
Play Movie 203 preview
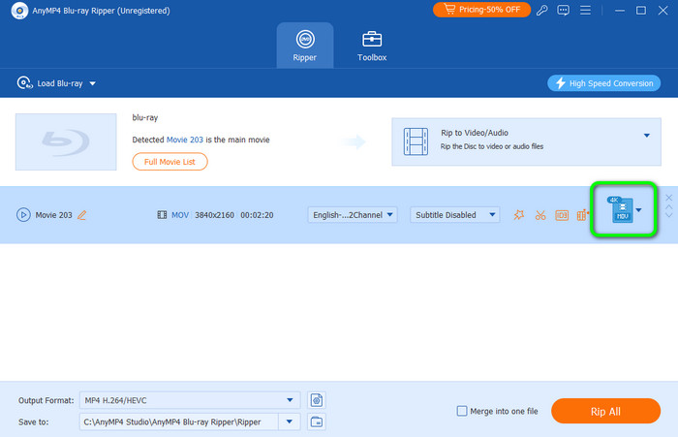click(x=23, y=214)
